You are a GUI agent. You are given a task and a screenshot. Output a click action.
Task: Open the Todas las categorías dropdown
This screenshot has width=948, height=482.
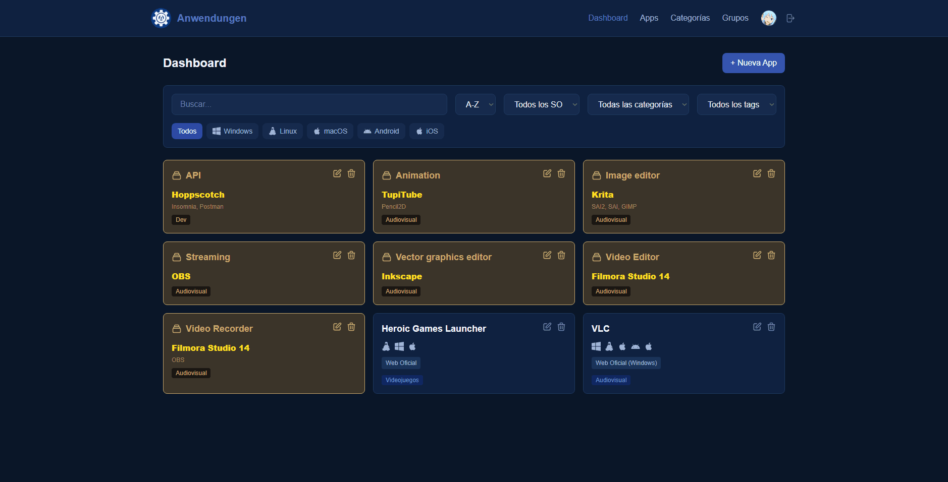[x=638, y=104]
